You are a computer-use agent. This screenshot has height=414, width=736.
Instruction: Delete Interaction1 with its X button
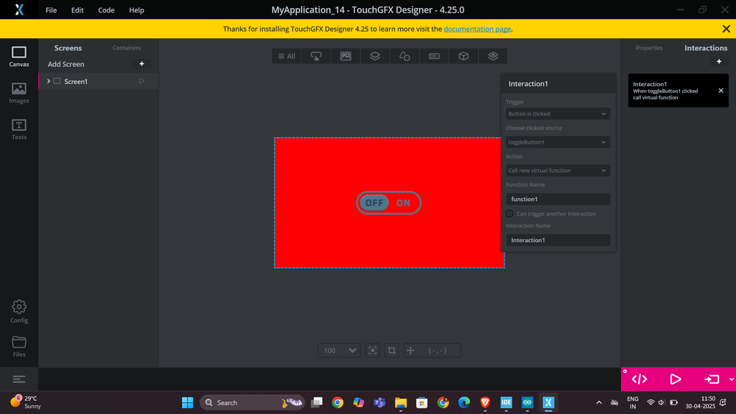721,91
